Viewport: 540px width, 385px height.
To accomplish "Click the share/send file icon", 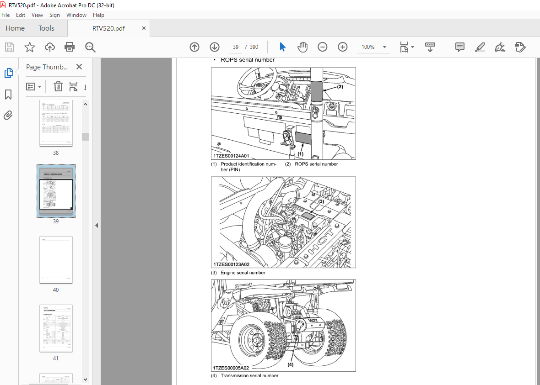I will (x=520, y=47).
